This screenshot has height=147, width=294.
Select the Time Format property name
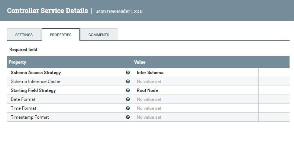tap(24, 108)
